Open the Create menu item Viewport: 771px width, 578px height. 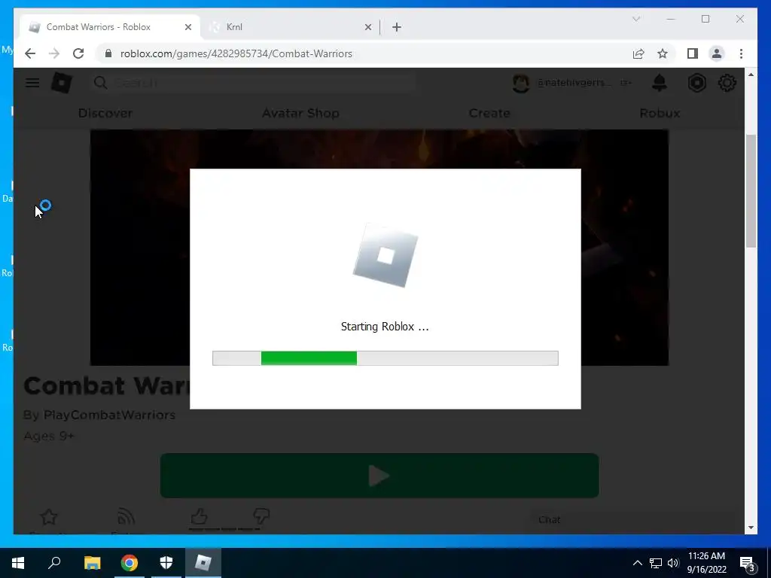click(x=489, y=113)
